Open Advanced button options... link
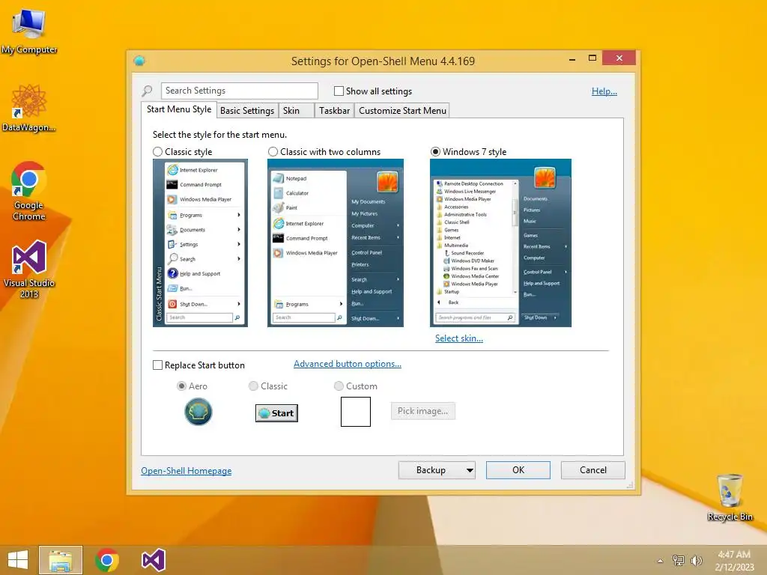767x575 pixels. pos(348,364)
